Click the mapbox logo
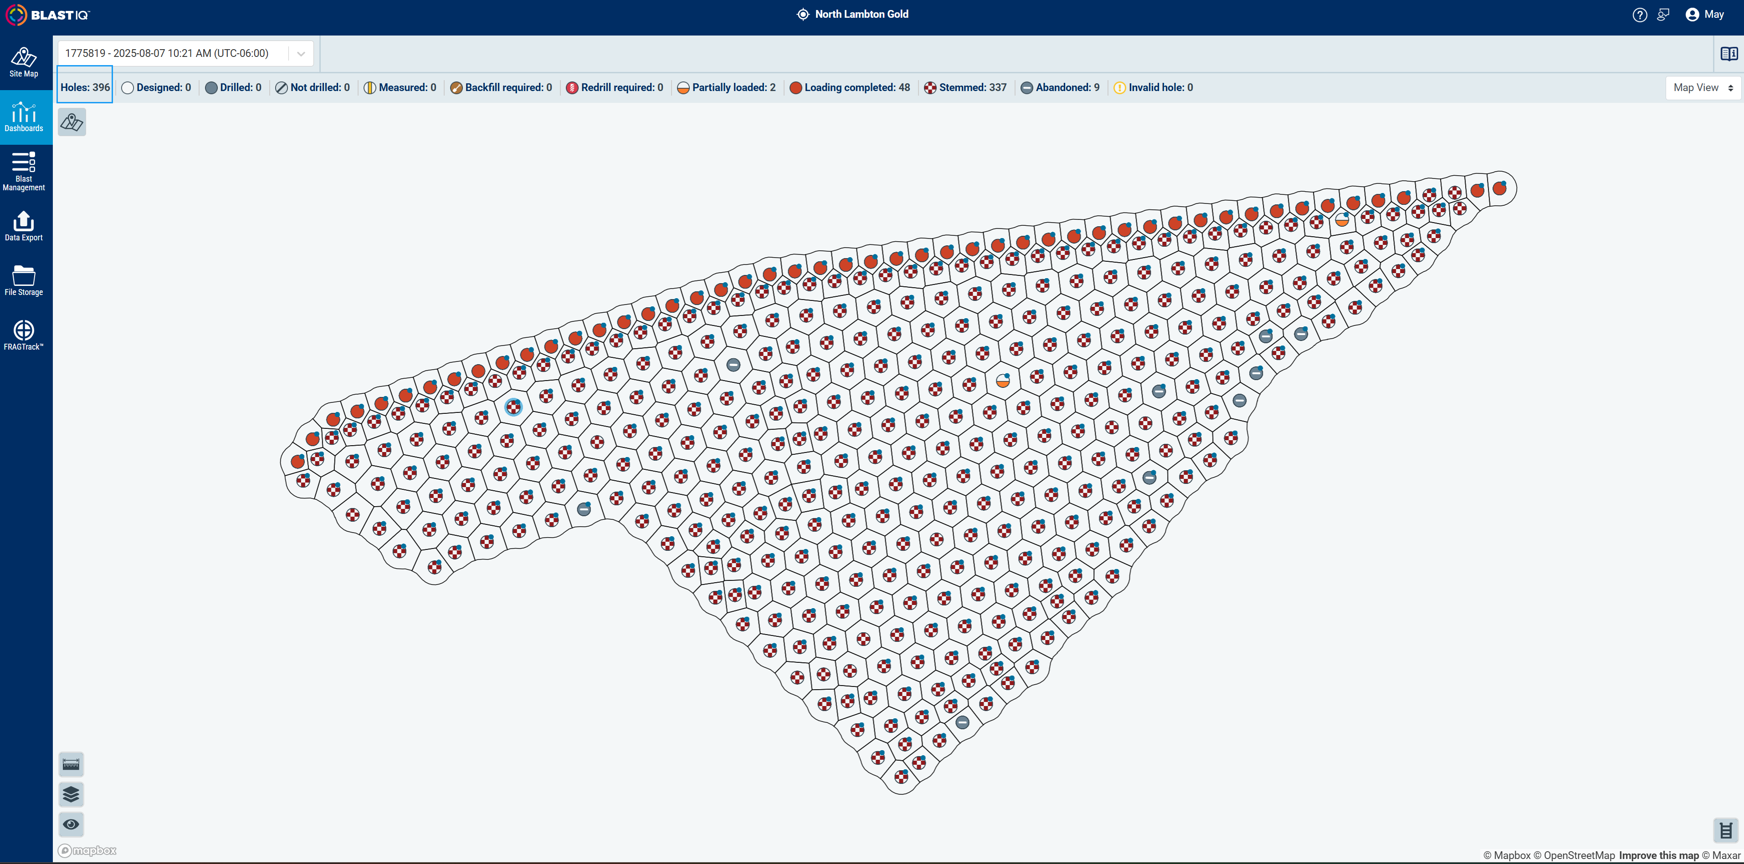The width and height of the screenshot is (1744, 864). [87, 850]
